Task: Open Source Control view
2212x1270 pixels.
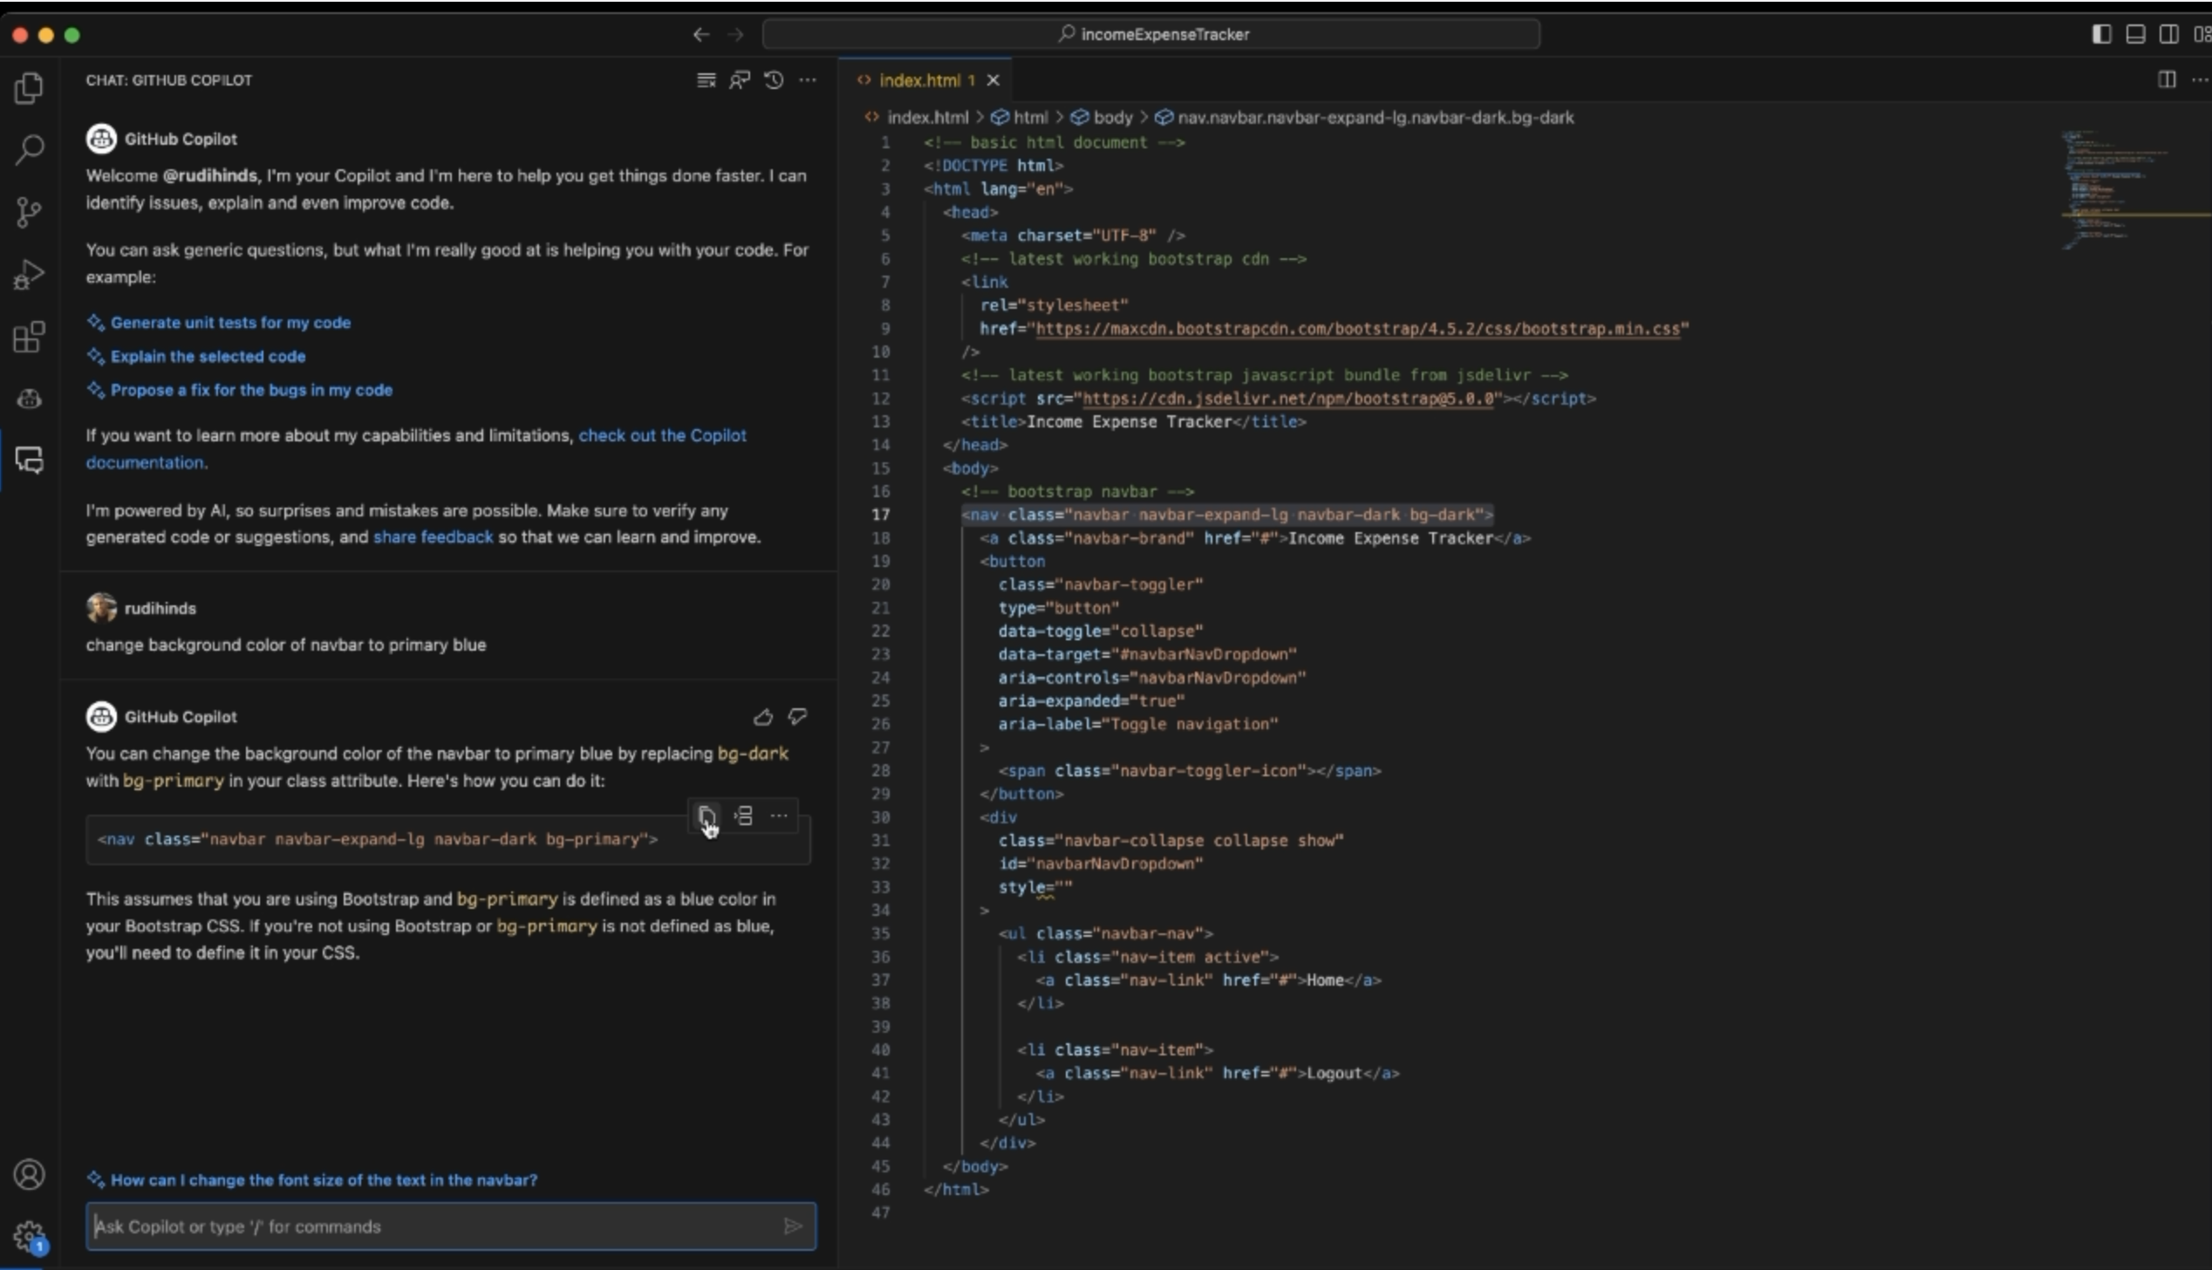Action: click(29, 212)
